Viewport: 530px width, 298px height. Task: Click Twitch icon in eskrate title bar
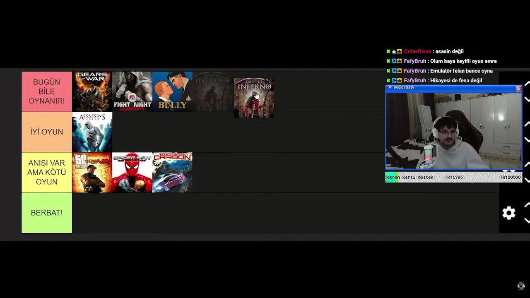390,88
